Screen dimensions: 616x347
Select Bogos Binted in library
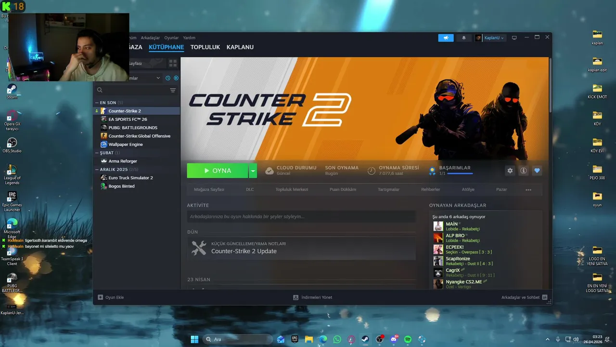tap(137, 186)
